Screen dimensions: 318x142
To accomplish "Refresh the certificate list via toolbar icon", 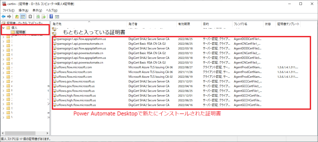I will coord(38,17).
